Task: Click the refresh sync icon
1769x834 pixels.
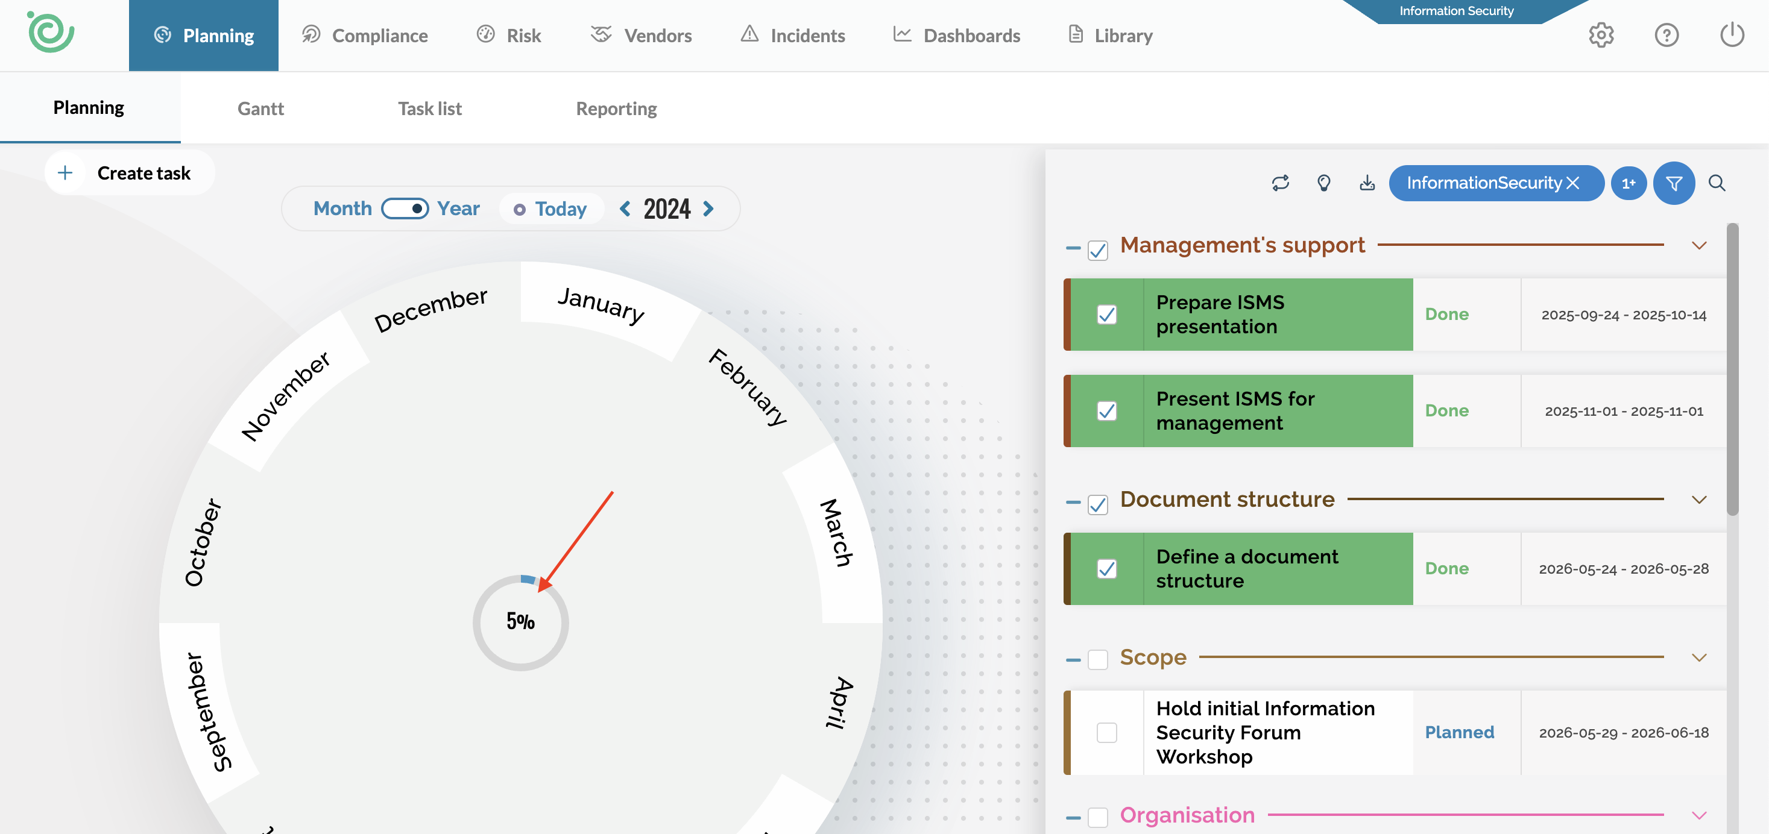Action: (1280, 183)
